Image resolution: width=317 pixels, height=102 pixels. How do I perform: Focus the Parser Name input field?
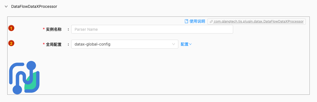point(152,29)
